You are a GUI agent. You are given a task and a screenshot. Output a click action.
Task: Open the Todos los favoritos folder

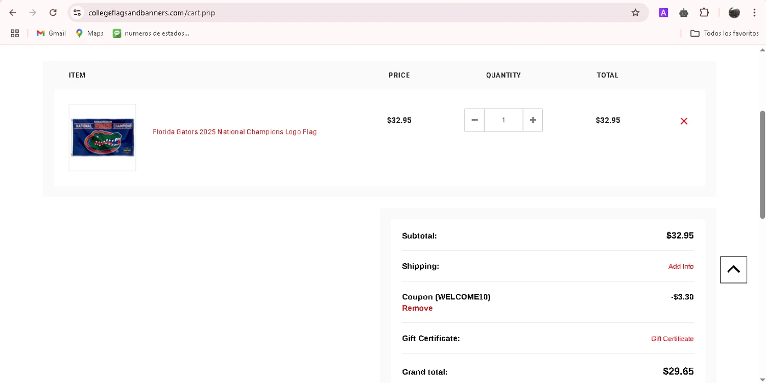pyautogui.click(x=724, y=33)
